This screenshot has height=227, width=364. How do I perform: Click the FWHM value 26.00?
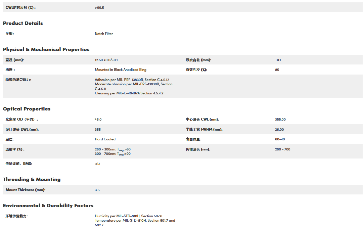pyautogui.click(x=279, y=130)
